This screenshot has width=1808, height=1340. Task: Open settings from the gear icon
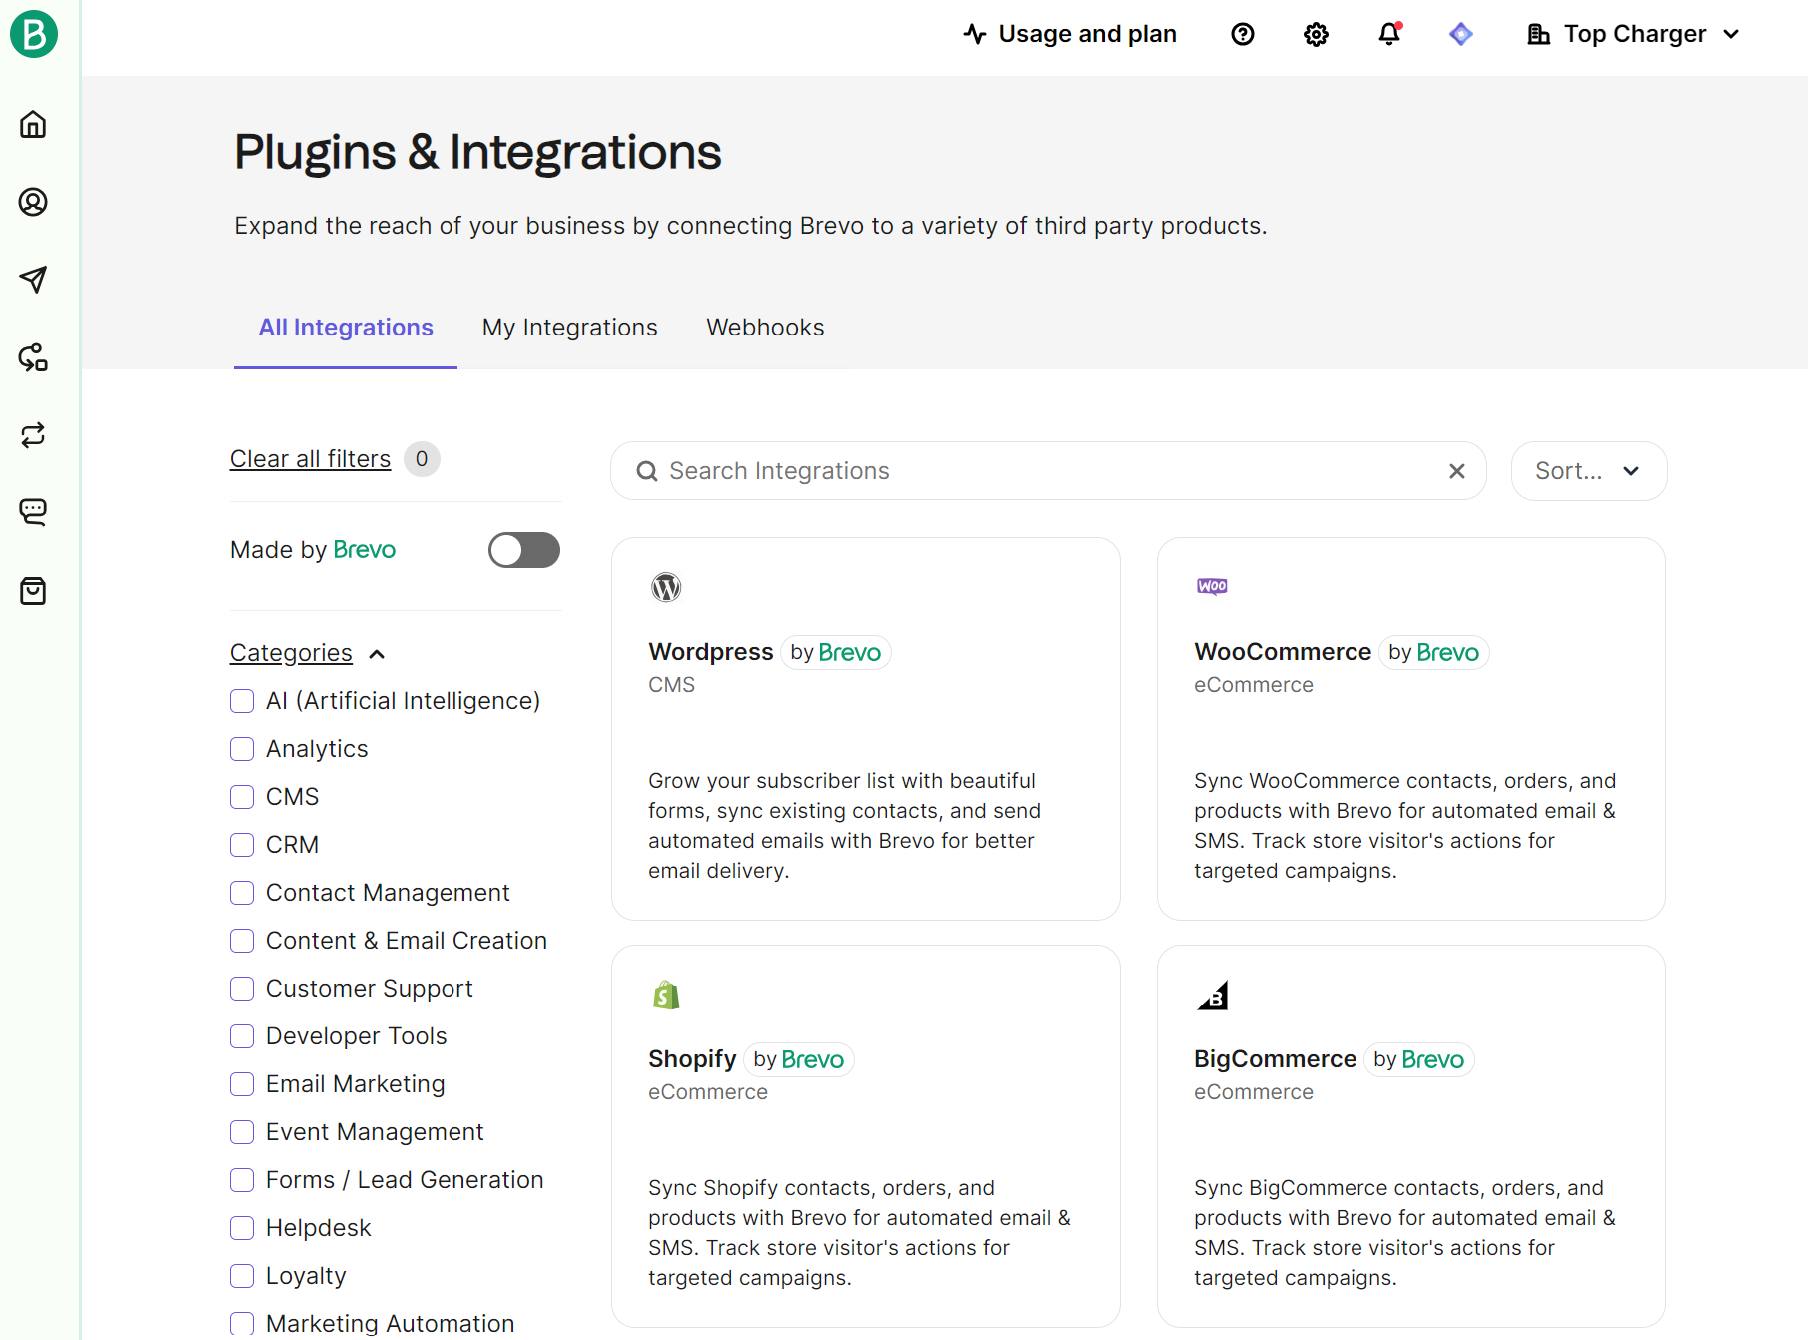pyautogui.click(x=1316, y=33)
